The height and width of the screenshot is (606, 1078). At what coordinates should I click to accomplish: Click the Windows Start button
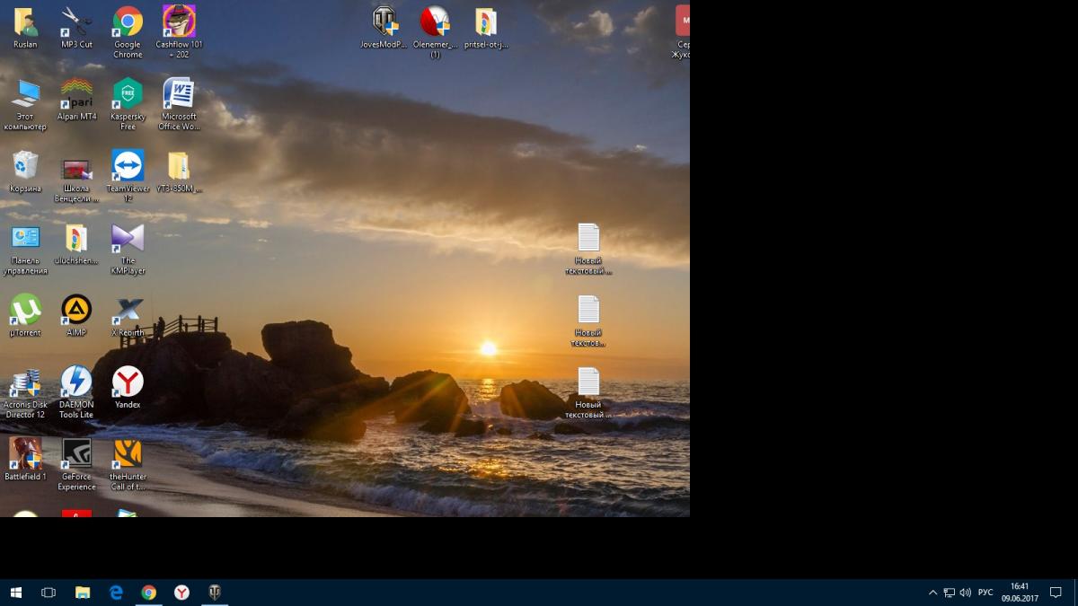pos(16,593)
